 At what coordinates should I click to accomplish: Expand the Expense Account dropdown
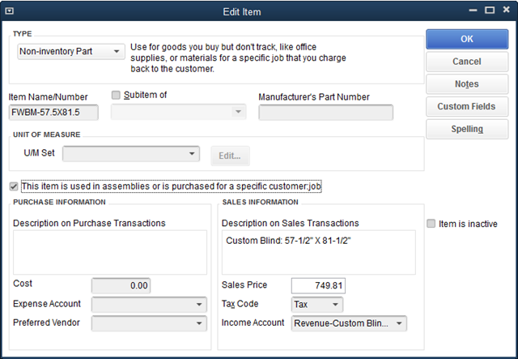pyautogui.click(x=150, y=305)
